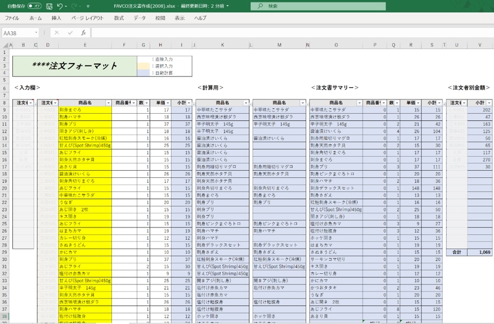The width and height of the screenshot is (494, 324).
Task: Click the search box in title bar
Action: 318,6
